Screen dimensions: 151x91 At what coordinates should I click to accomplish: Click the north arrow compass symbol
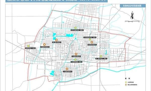coord(132,15)
